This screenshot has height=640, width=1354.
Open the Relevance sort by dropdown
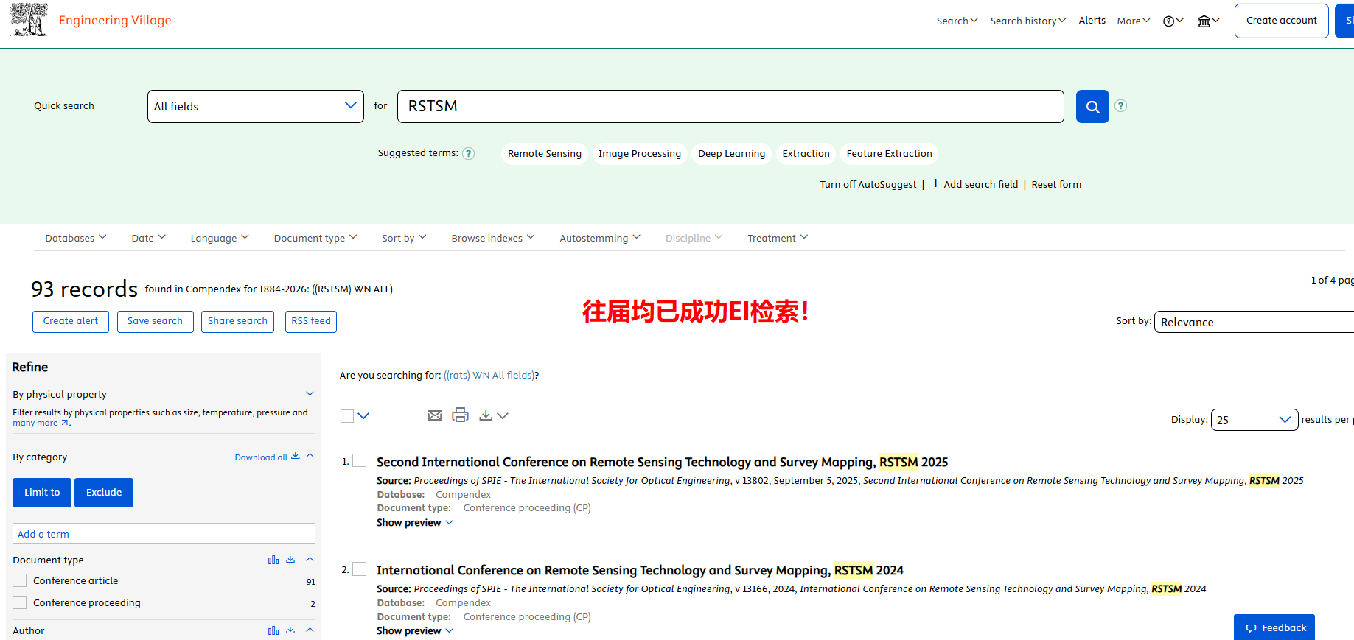(1253, 322)
